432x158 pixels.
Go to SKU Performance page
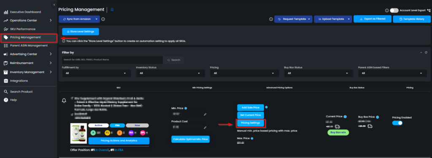(23, 29)
